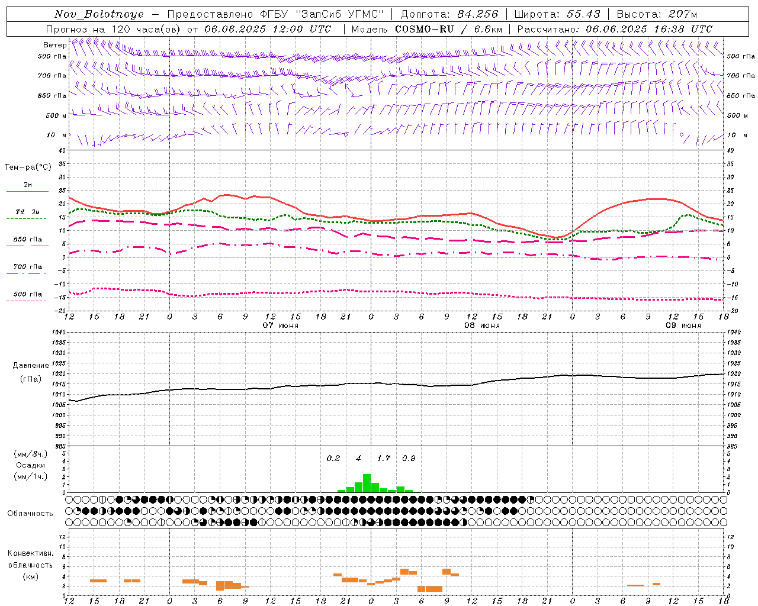Click the Модель COSMO-RU / 6.6км text
Screen dimensions: 758x606
point(427,29)
